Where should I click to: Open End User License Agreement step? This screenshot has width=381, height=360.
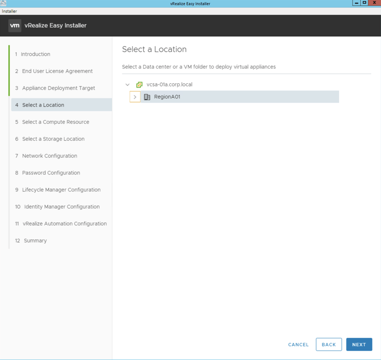pyautogui.click(x=57, y=71)
